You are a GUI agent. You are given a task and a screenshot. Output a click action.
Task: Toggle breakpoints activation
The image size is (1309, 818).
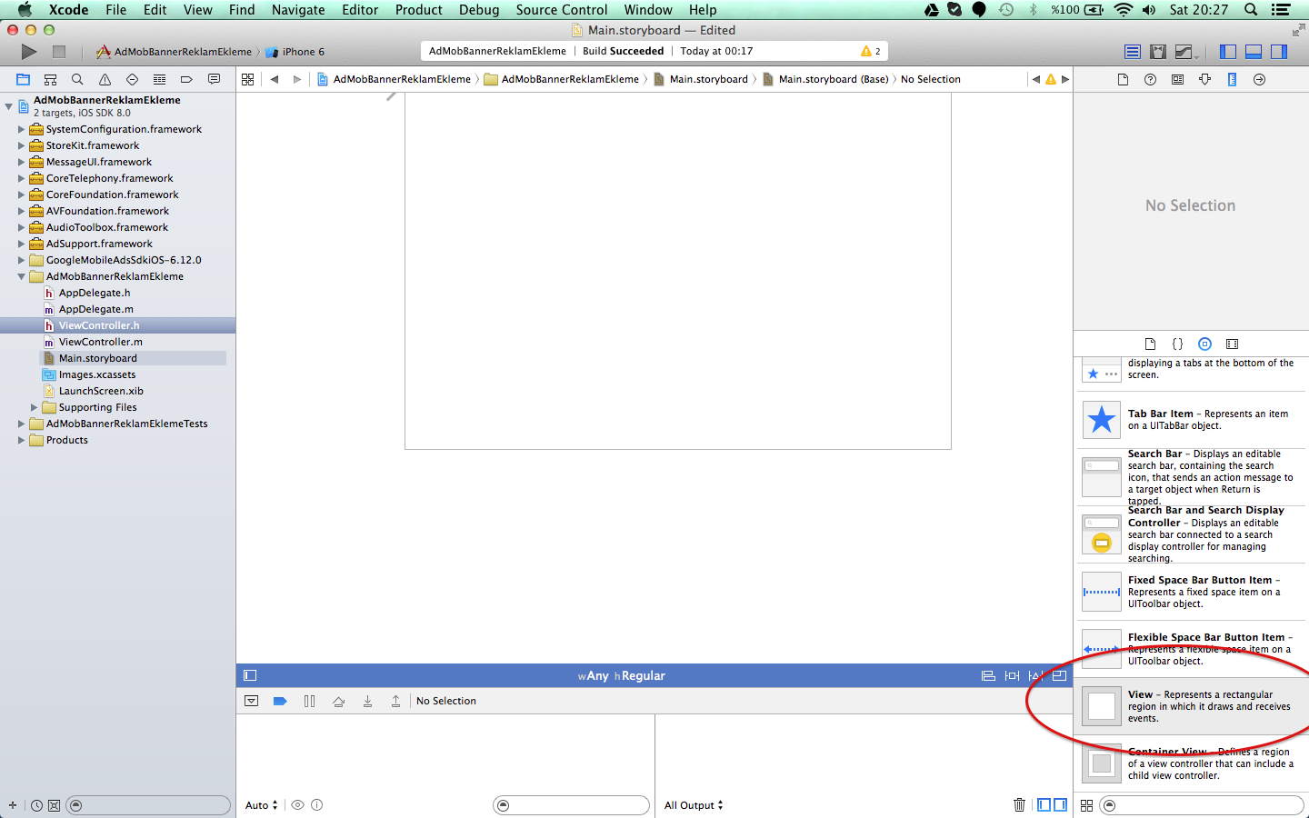coord(280,701)
